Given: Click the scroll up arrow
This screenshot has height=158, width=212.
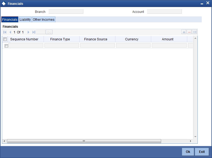Looking at the screenshot, I should coord(195,38).
